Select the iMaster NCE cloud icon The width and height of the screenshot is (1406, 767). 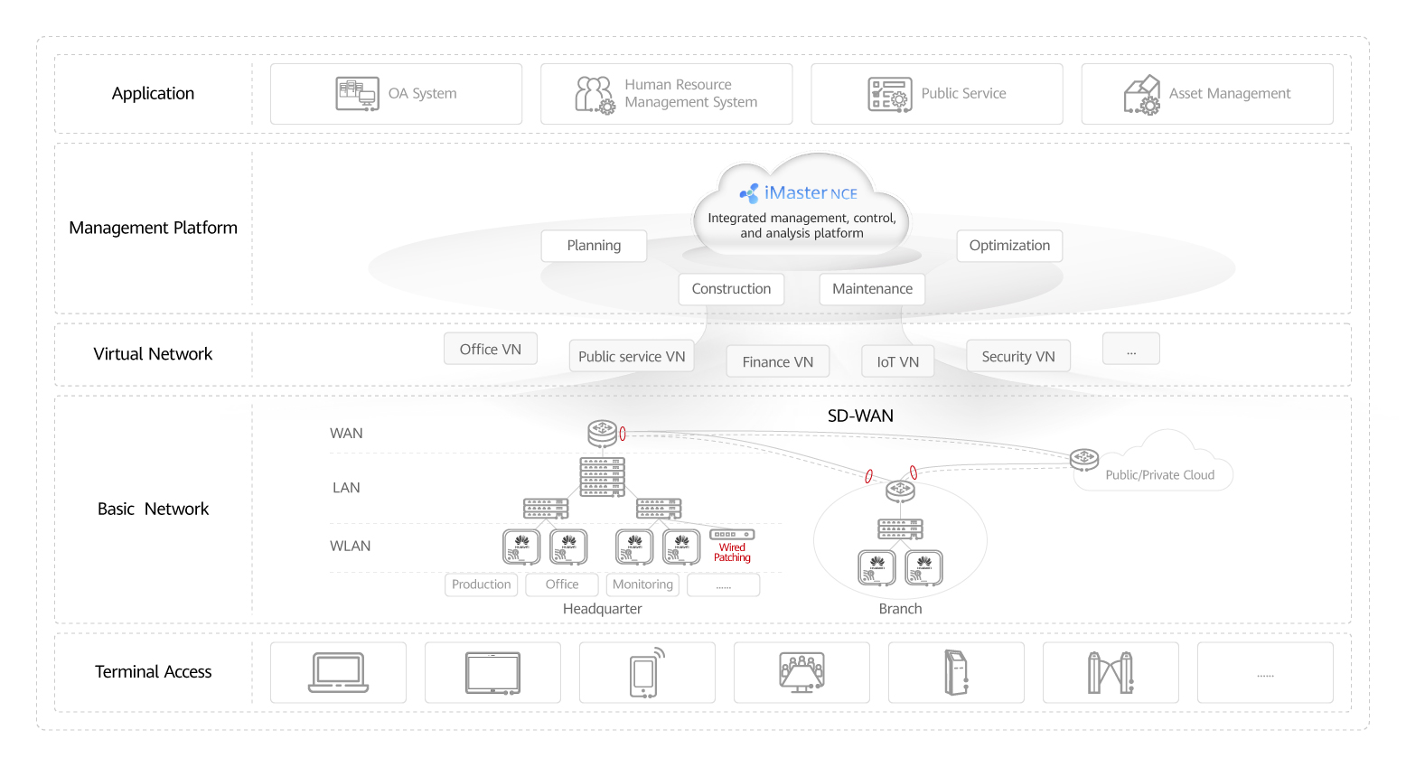coord(801,203)
